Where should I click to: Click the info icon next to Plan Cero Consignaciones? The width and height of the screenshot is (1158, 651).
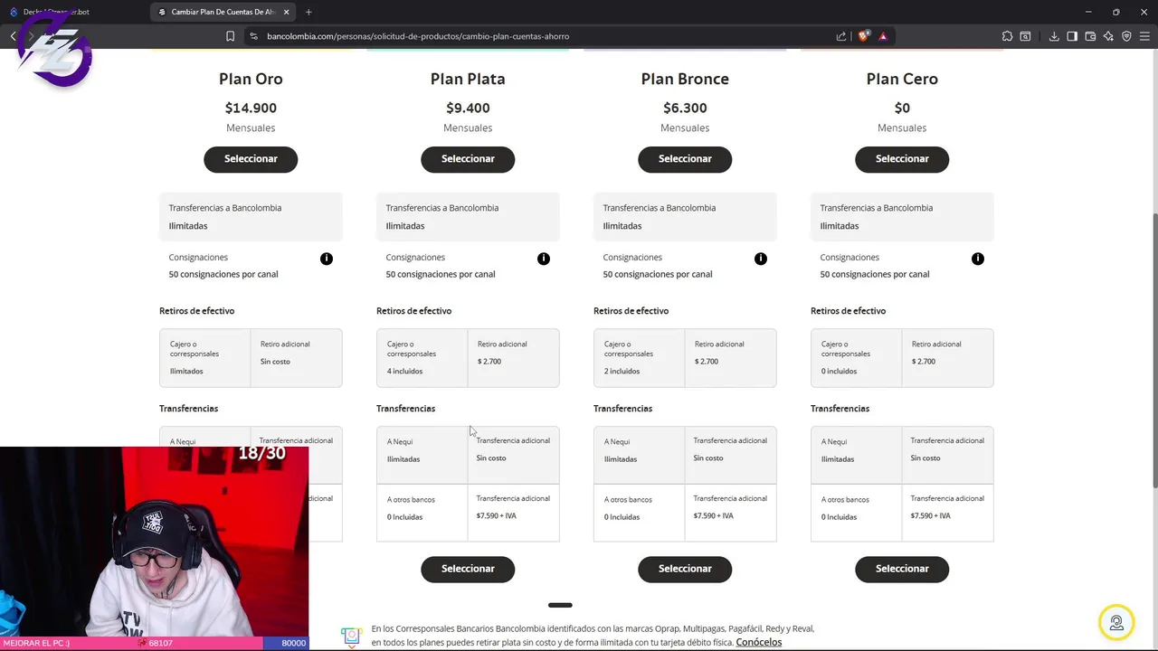tap(978, 259)
